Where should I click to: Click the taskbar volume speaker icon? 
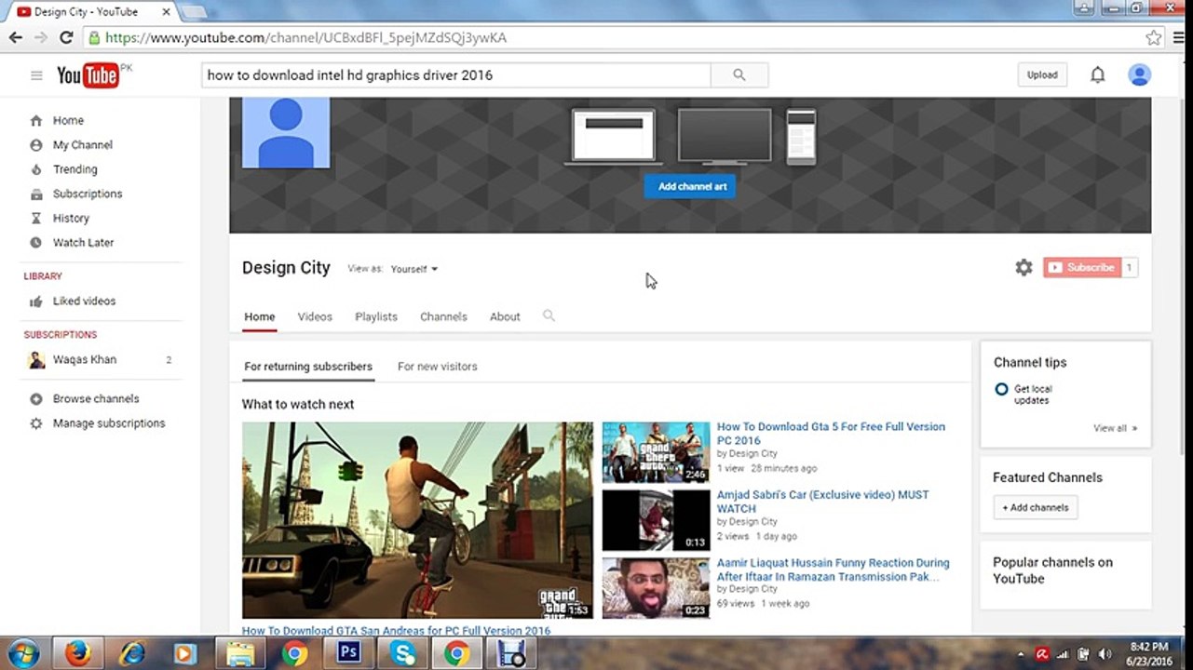(1105, 654)
